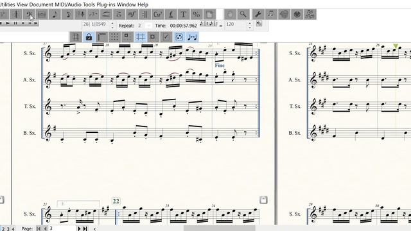Go to the first page
Screen dimensions: 411x231
coord(39,228)
